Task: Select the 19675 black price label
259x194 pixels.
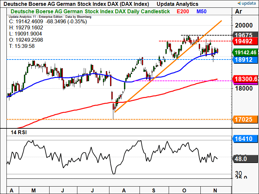Action: tap(245, 35)
